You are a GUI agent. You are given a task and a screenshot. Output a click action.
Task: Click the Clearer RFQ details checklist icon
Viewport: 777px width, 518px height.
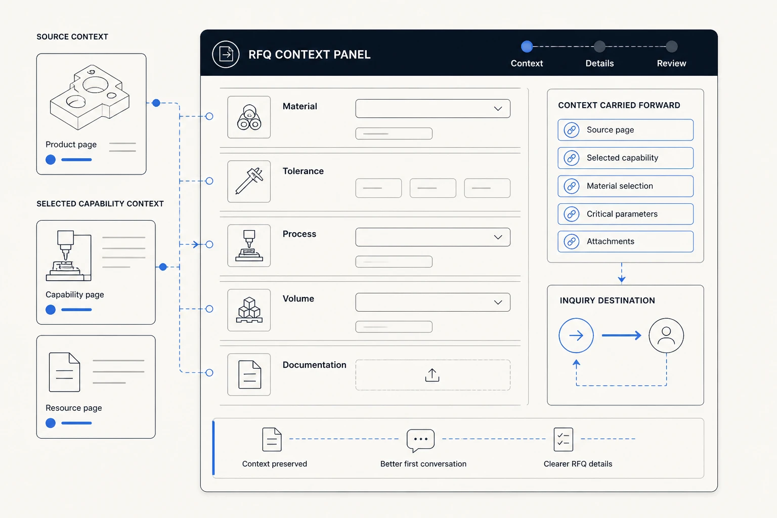click(563, 439)
